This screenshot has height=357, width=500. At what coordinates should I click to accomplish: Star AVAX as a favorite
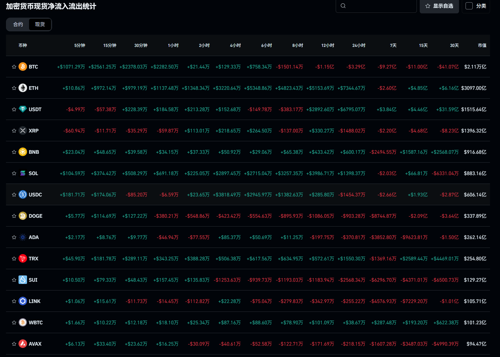[14, 344]
